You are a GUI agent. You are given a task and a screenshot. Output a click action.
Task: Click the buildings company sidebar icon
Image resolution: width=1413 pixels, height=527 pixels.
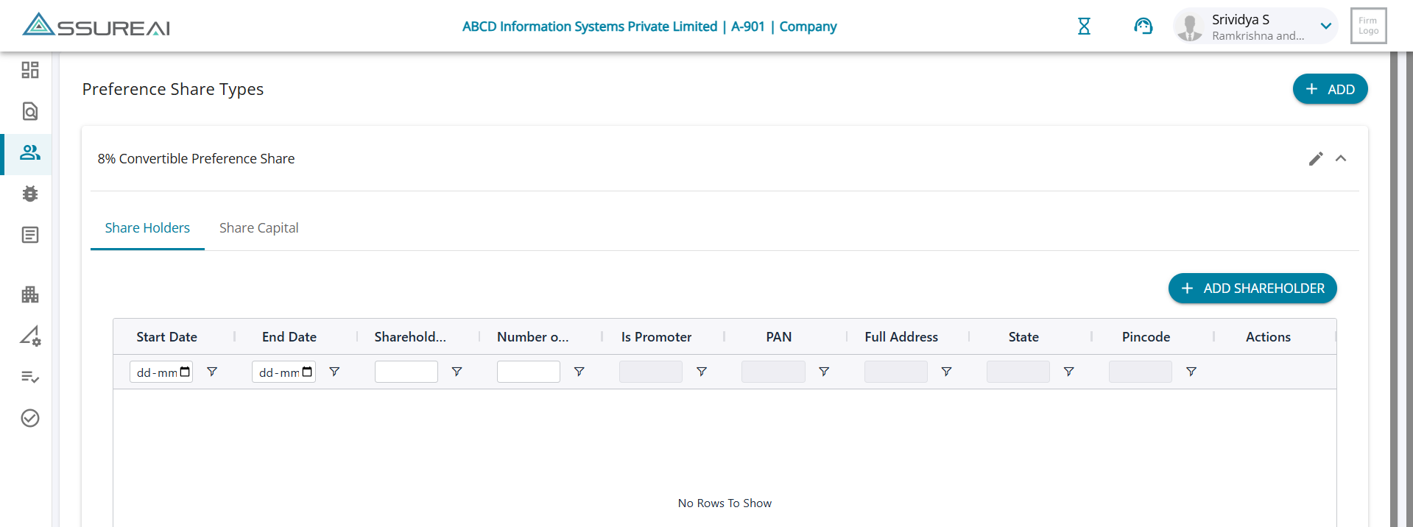point(30,294)
